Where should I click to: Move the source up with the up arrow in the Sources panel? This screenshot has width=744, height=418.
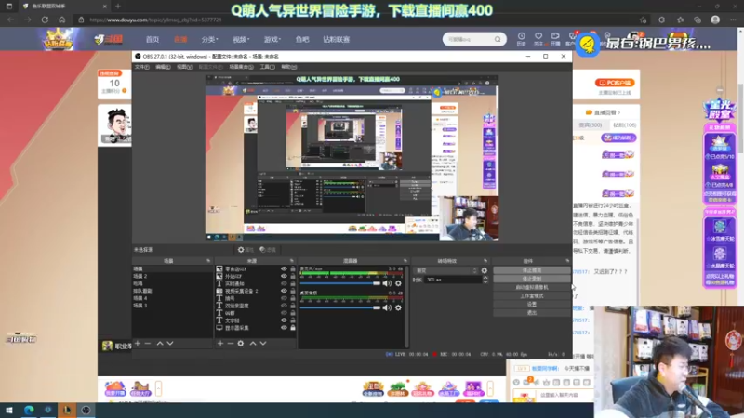(x=253, y=343)
